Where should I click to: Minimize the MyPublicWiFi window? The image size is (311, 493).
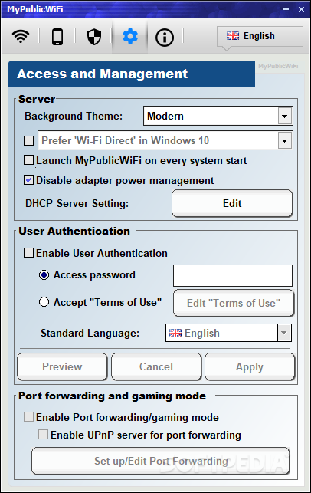pos(286,9)
